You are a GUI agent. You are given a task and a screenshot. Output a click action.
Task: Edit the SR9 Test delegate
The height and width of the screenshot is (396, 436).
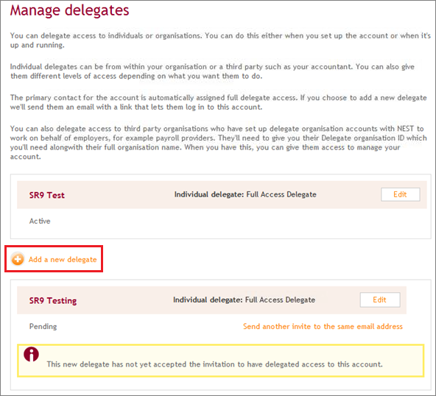click(401, 194)
